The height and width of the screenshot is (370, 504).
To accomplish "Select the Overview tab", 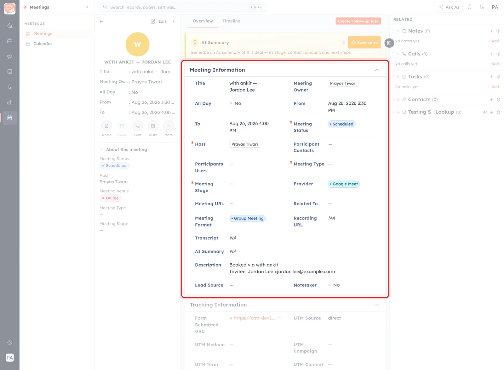I will coord(203,21).
